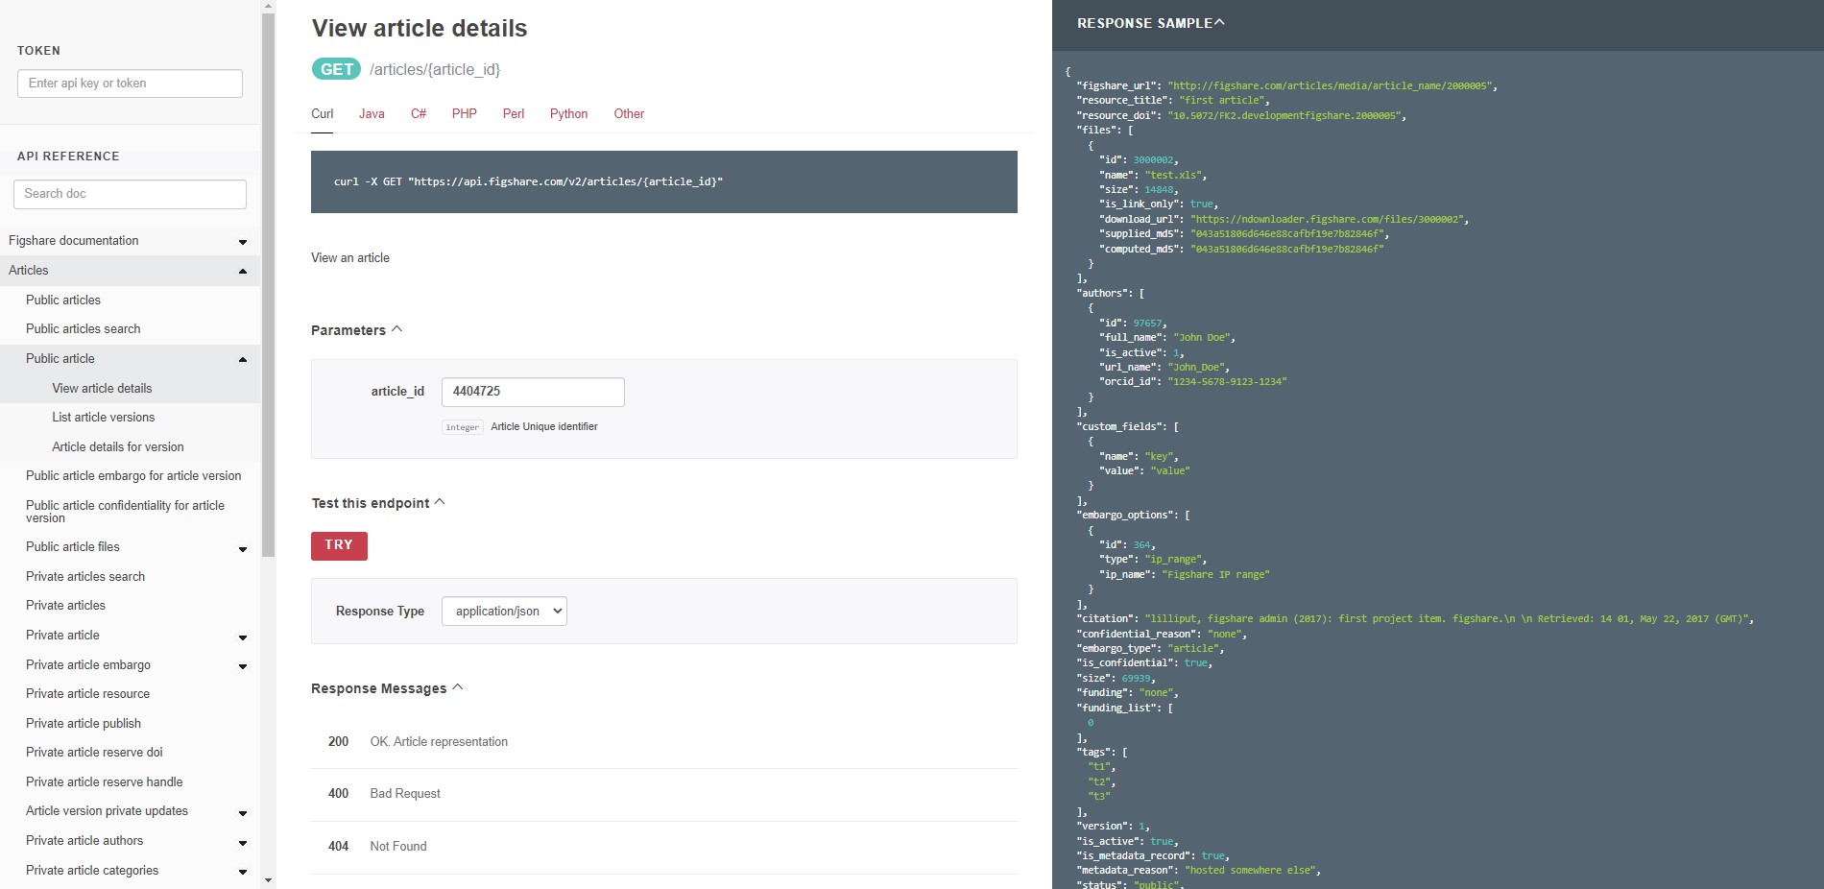Click the 404 Not Found row
Viewport: 1824px width, 889px height.
(x=664, y=847)
